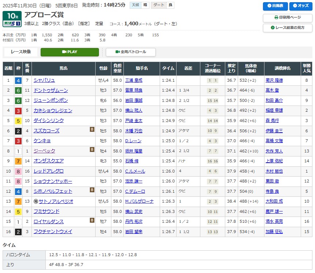Open the レース結果の見方 help guide
The width and height of the screenshot is (315, 273).
[288, 28]
